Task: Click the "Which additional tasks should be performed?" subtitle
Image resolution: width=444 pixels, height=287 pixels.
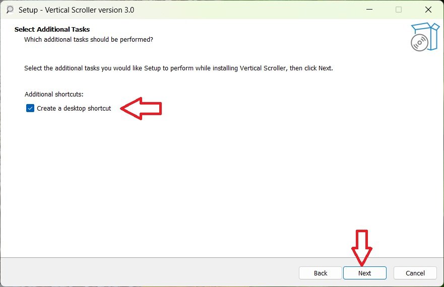Action: point(89,39)
